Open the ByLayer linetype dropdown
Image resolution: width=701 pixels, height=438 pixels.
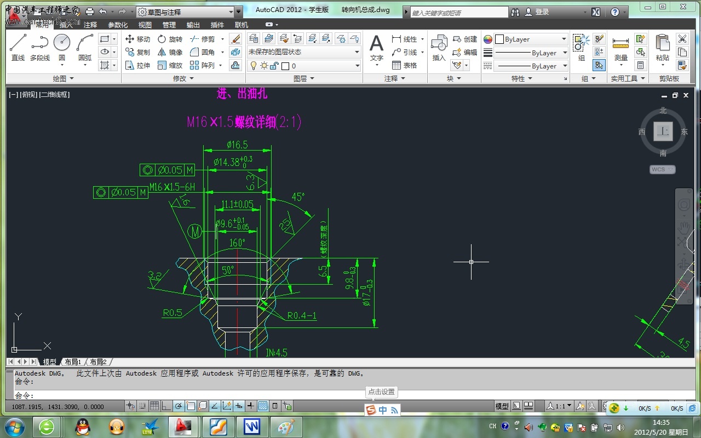coord(531,66)
